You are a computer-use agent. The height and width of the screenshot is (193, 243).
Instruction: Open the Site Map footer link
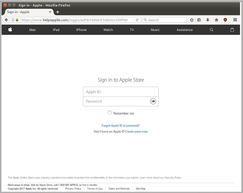pos(141,189)
